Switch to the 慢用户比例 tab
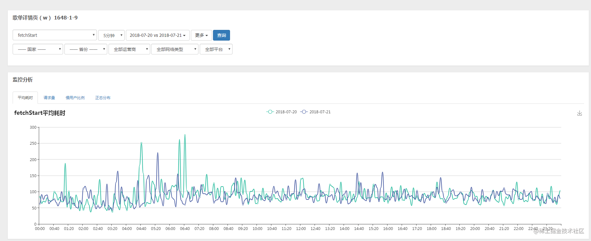Viewport: 591px width, 241px height. coord(75,98)
